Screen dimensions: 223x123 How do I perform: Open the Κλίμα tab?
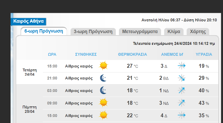coord(174,32)
